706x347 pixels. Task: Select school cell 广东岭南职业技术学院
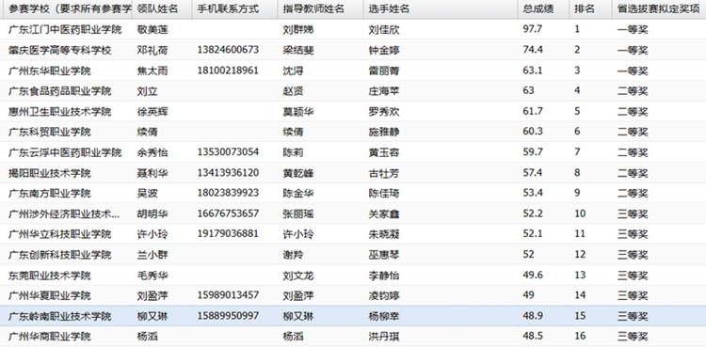coord(60,316)
